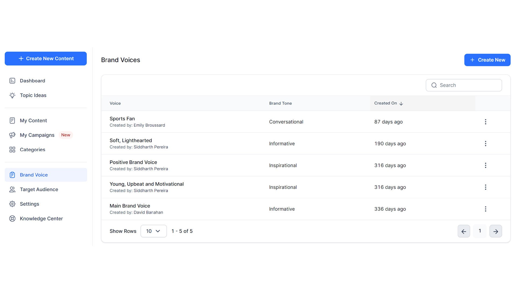516x290 pixels.
Task: Open the options menu for Sports Fan
Action: pos(485,122)
